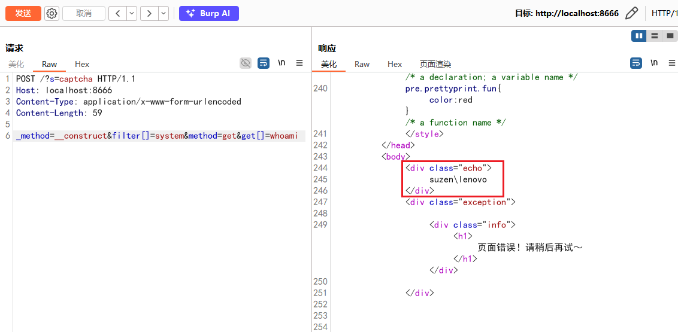The image size is (678, 332).
Task: Open request panel hamburger menu
Action: click(299, 63)
